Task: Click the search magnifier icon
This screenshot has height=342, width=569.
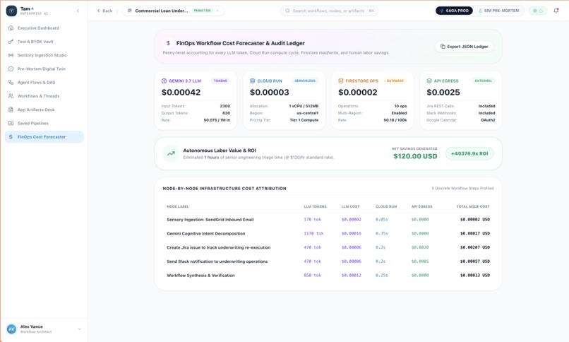Action: [x=287, y=11]
